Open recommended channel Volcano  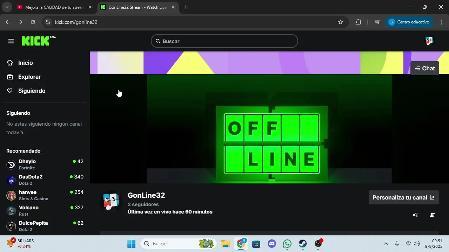tap(45, 211)
